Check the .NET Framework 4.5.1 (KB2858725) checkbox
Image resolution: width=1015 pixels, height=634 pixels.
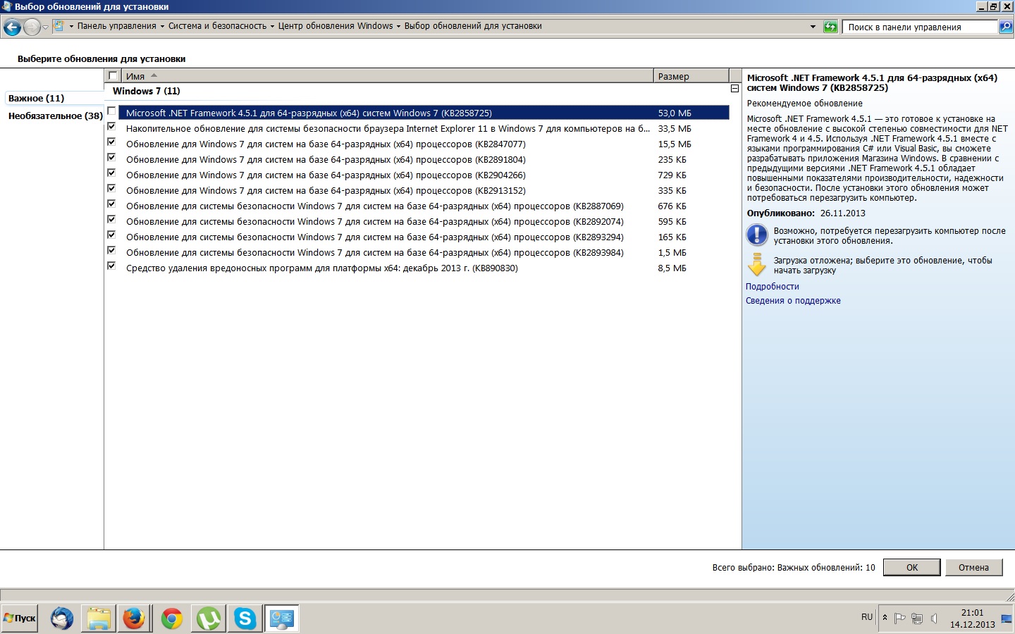[x=111, y=111]
